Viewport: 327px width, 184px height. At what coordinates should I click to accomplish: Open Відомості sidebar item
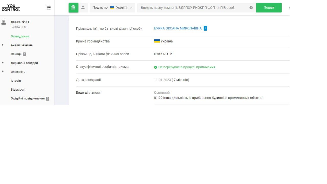18,90
